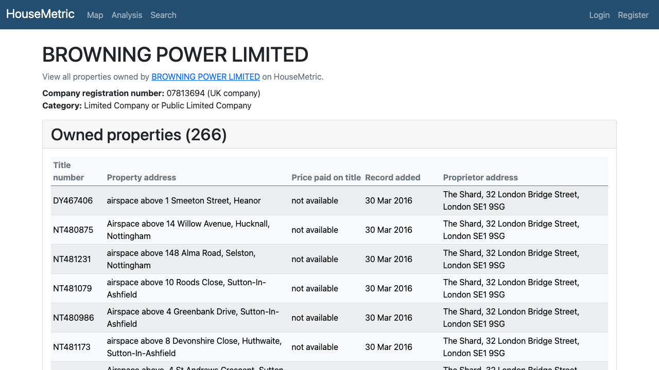Open the BROWNING POWER LIMITED company link
659x370 pixels.
[205, 77]
